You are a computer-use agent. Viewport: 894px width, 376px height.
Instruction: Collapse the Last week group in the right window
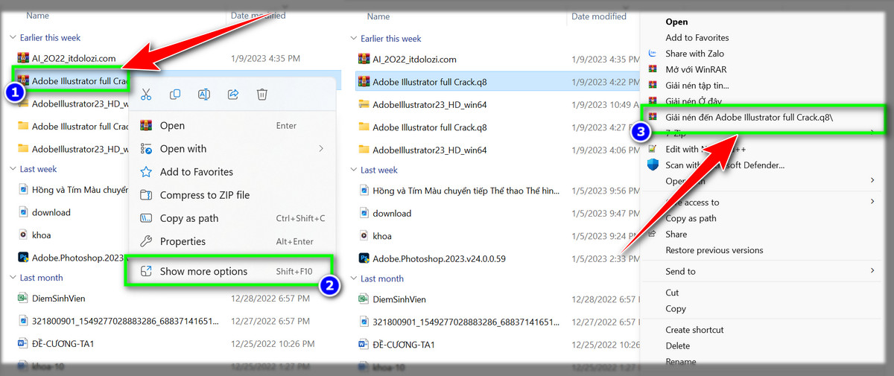[353, 170]
